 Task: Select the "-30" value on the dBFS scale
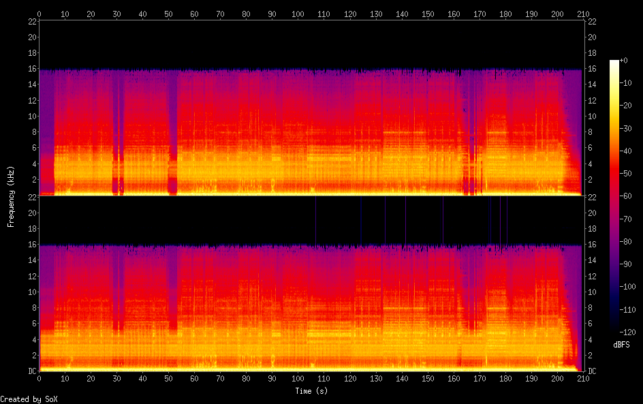625,128
